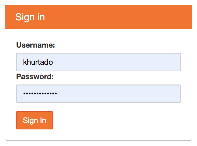Click empty area right of khurtado text
This screenshot has height=146, width=197.
tap(120, 62)
